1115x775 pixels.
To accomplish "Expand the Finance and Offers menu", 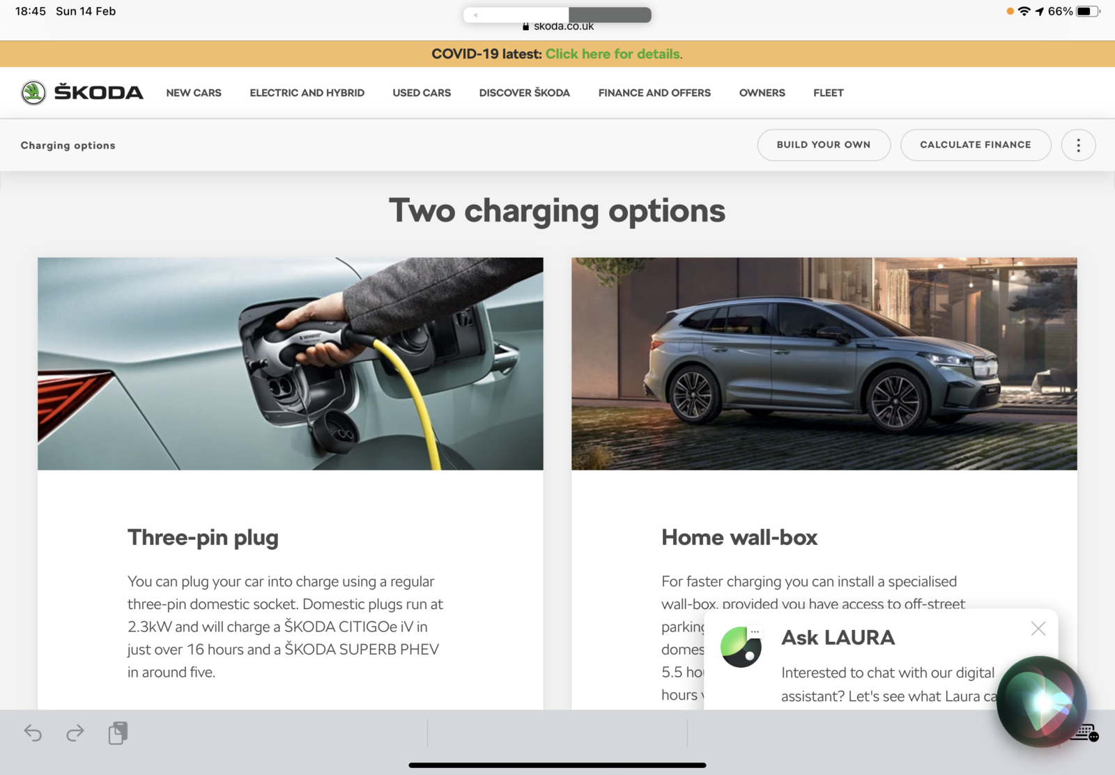I will click(654, 93).
